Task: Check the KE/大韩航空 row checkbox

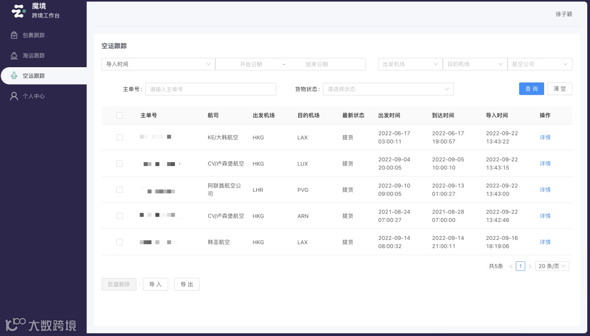Action: click(x=119, y=137)
